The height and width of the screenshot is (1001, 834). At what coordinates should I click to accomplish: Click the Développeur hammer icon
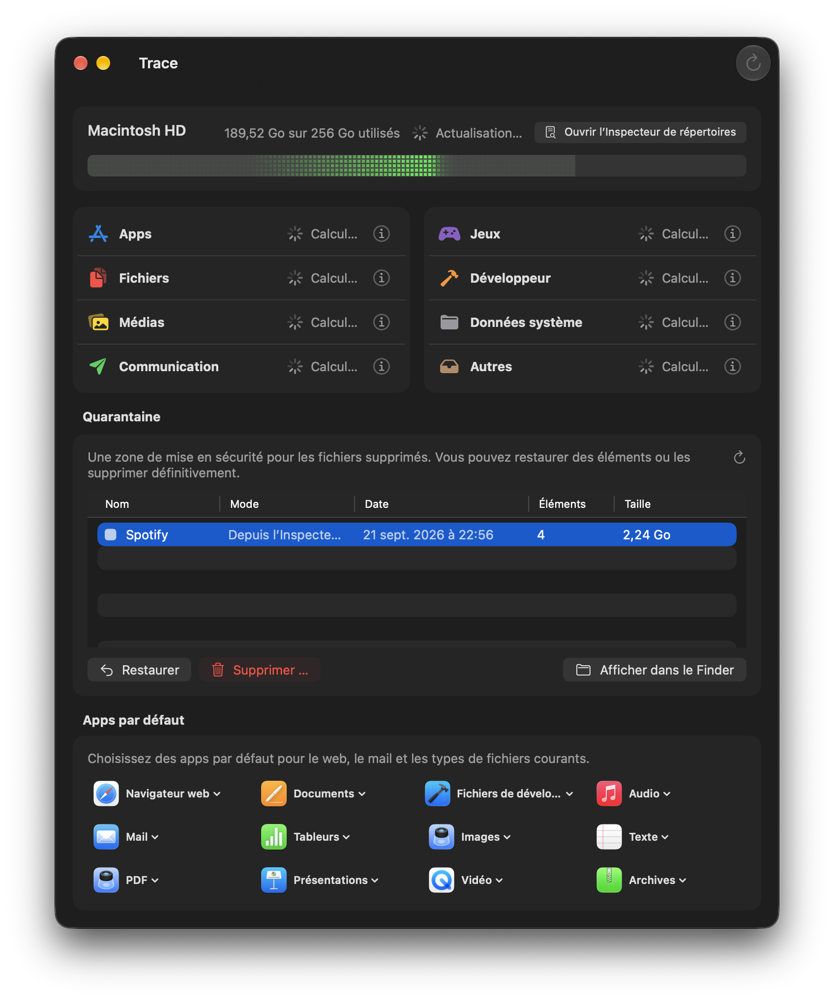[x=449, y=278]
